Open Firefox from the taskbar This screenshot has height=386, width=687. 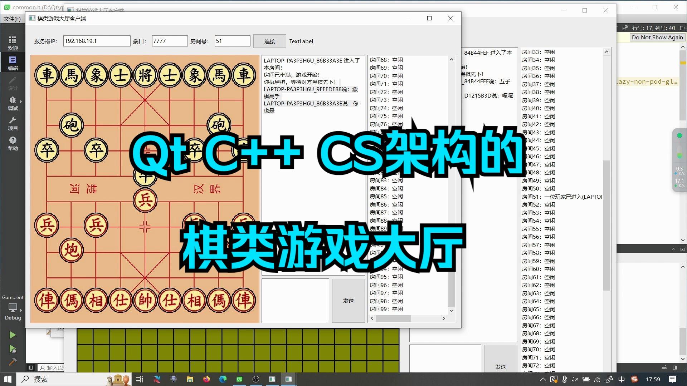point(206,379)
